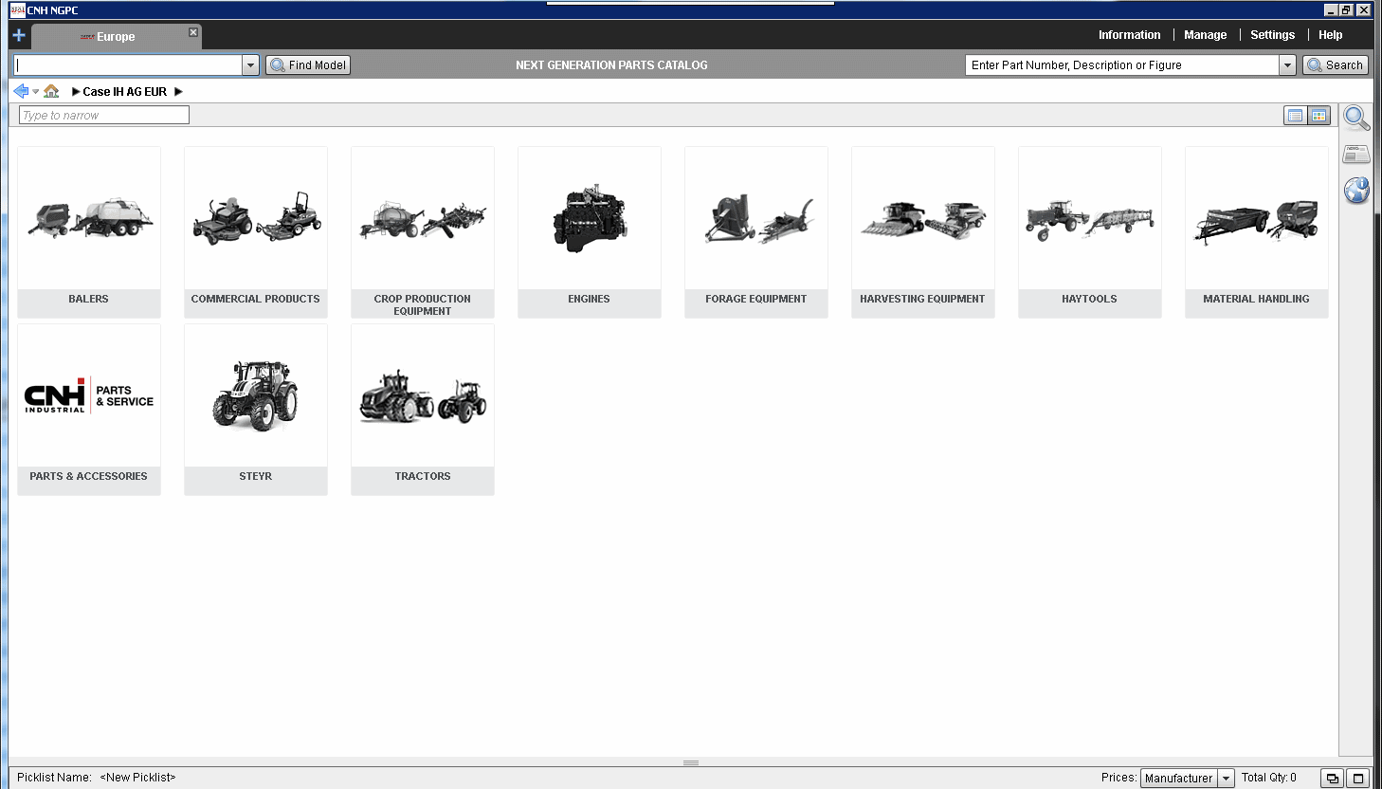Open the Haytools category
The image size is (1382, 789).
[1090, 232]
